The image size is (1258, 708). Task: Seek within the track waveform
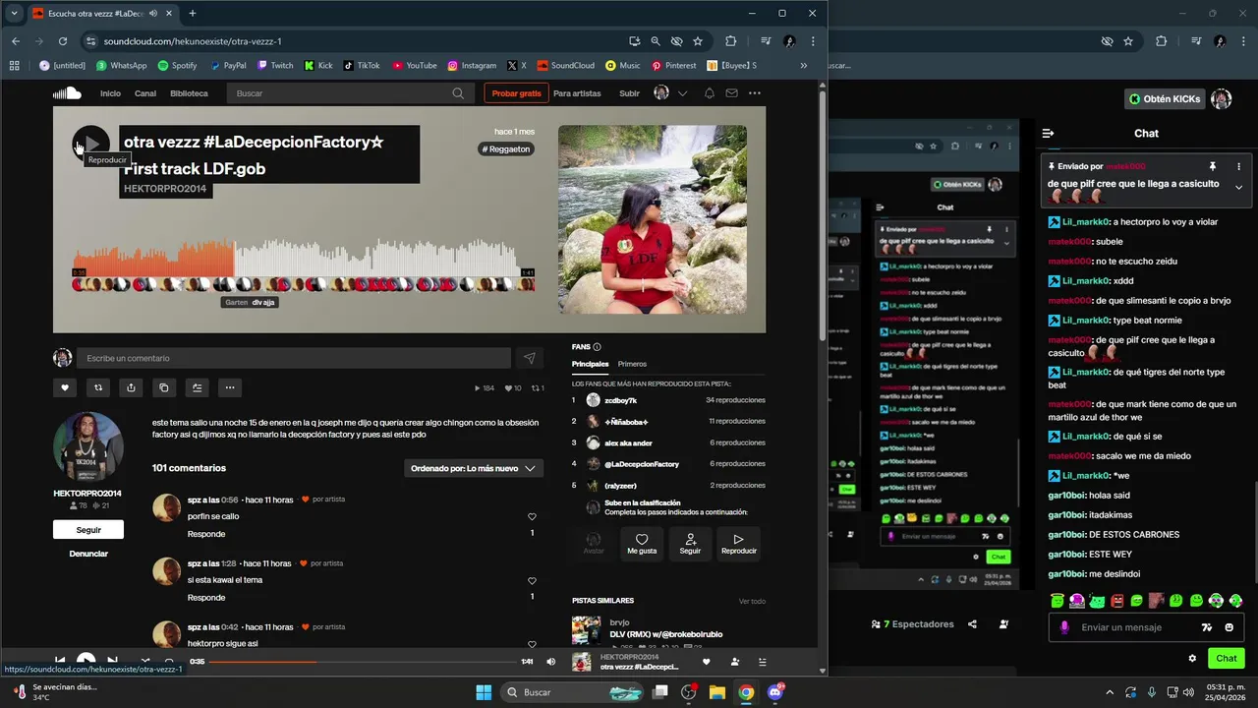(303, 258)
